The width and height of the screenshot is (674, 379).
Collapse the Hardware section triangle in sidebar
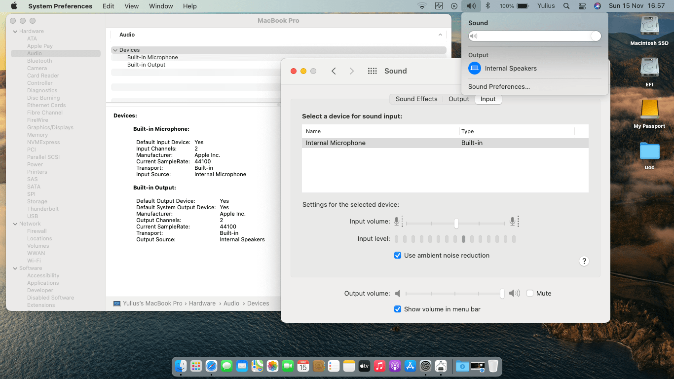pos(15,32)
